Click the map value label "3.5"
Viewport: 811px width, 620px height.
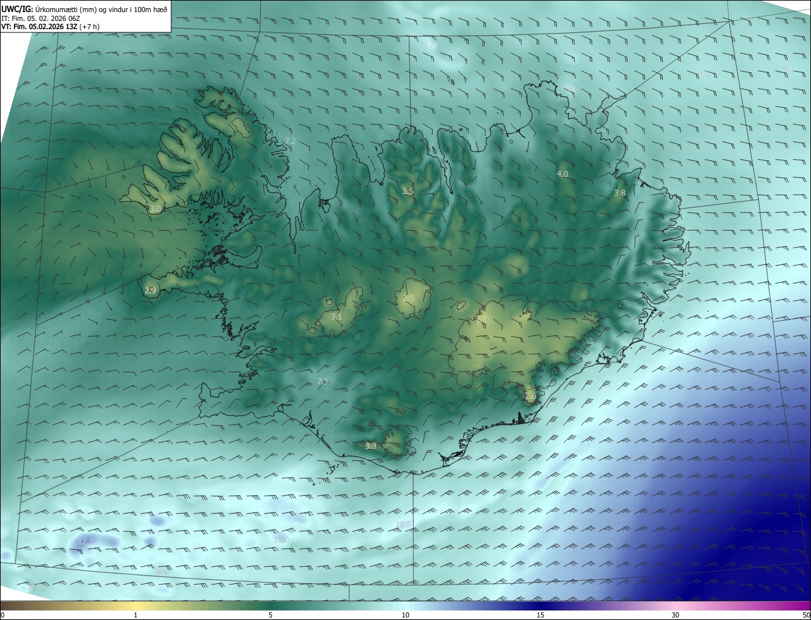point(407,191)
